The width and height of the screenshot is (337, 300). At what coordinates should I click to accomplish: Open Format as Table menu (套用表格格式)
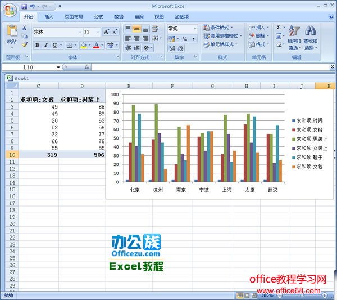tap(222, 36)
